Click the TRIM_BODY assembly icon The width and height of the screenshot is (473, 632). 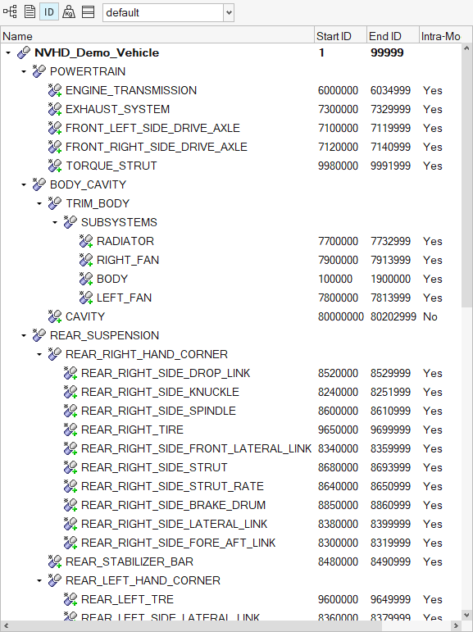(55, 203)
